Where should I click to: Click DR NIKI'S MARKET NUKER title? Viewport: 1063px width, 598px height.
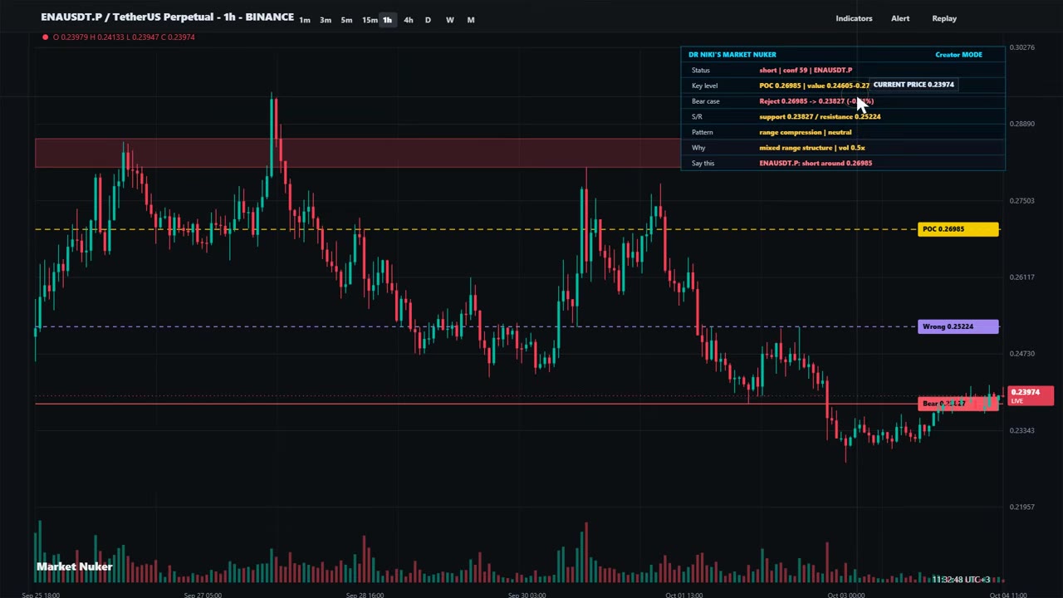pos(732,55)
